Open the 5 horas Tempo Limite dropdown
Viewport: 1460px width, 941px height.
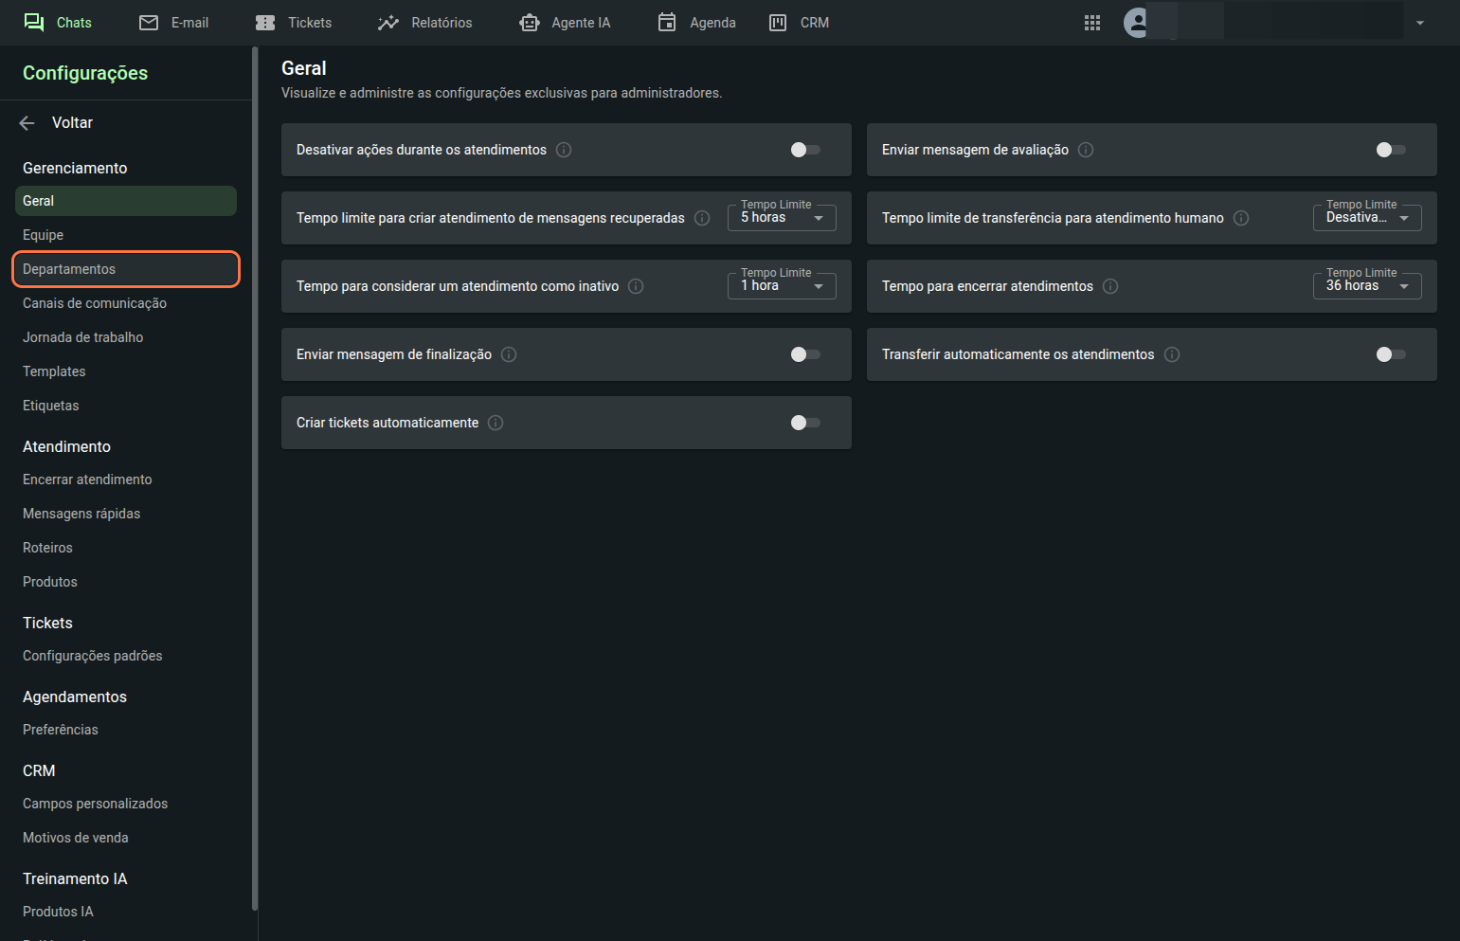(x=782, y=218)
